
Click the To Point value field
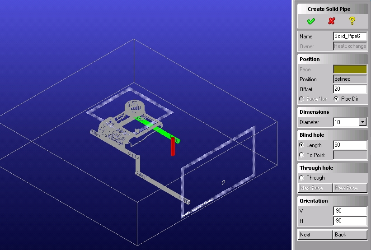350,155
